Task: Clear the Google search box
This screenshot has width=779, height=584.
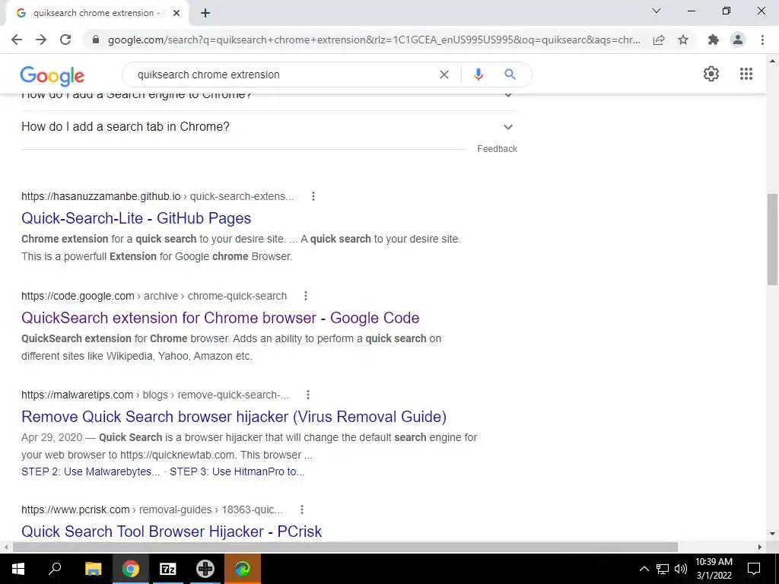Action: click(444, 75)
